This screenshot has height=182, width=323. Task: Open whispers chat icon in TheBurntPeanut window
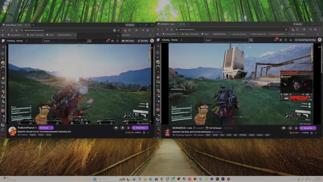click(x=118, y=41)
